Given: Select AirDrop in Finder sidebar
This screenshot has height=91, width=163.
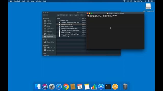Looking at the screenshot, I should [49, 21].
